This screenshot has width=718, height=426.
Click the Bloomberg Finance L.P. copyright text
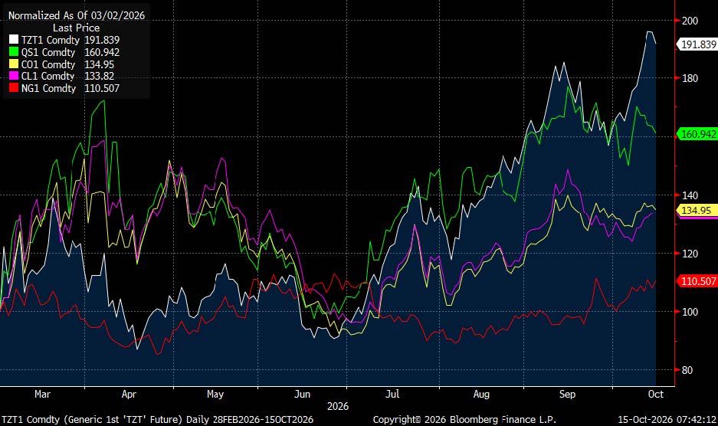[464, 420]
